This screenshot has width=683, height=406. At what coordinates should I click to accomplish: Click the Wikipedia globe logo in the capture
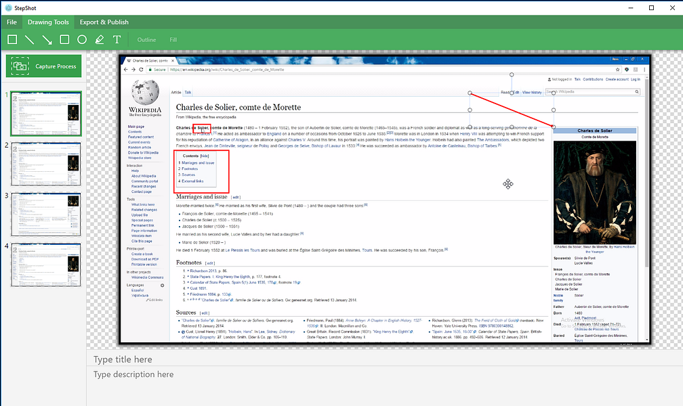pos(145,92)
